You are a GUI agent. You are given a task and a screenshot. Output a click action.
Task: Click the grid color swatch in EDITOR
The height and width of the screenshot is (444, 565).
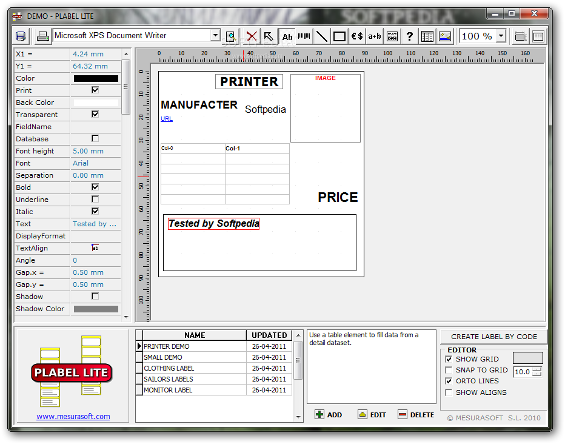point(528,358)
